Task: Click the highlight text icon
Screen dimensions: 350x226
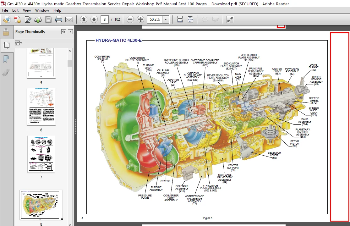Action: (216, 20)
